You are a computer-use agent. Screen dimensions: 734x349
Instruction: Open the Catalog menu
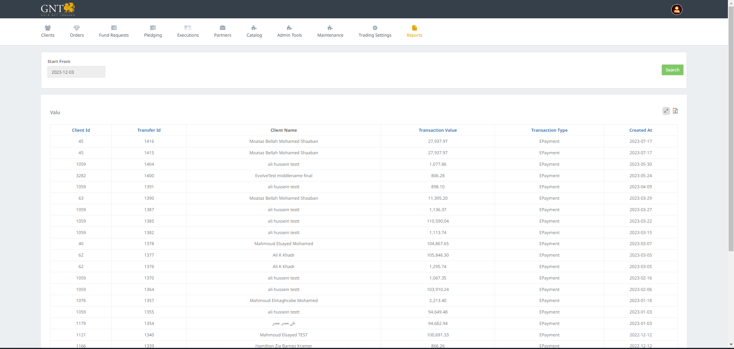click(254, 31)
